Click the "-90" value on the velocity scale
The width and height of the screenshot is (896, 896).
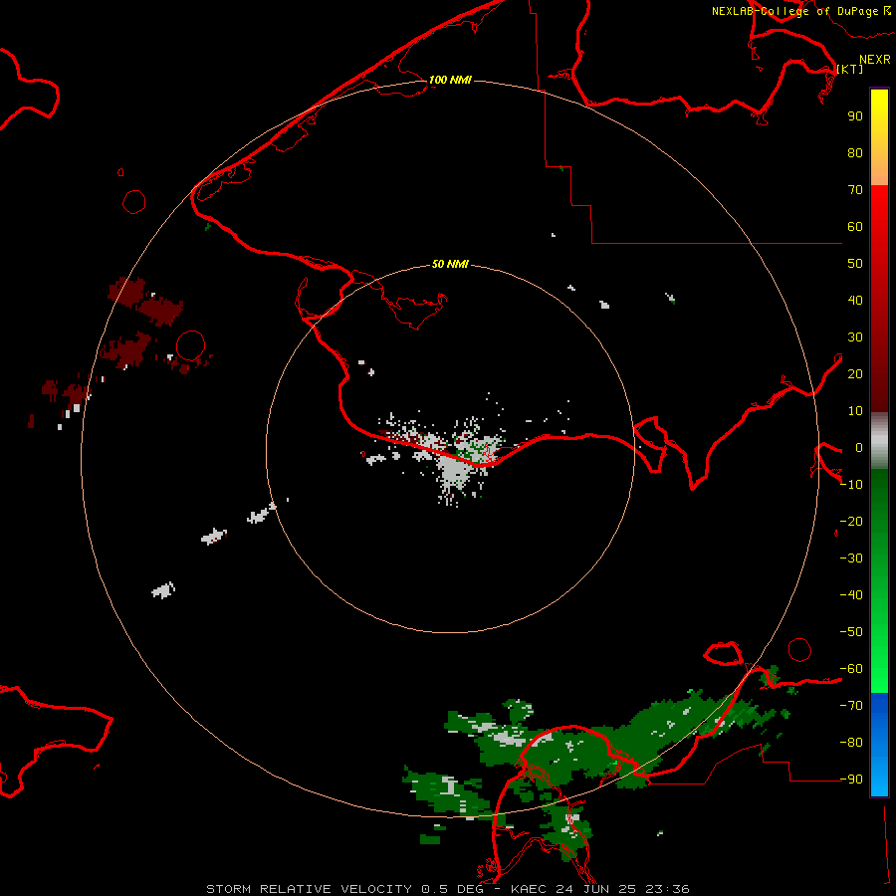tap(851, 780)
